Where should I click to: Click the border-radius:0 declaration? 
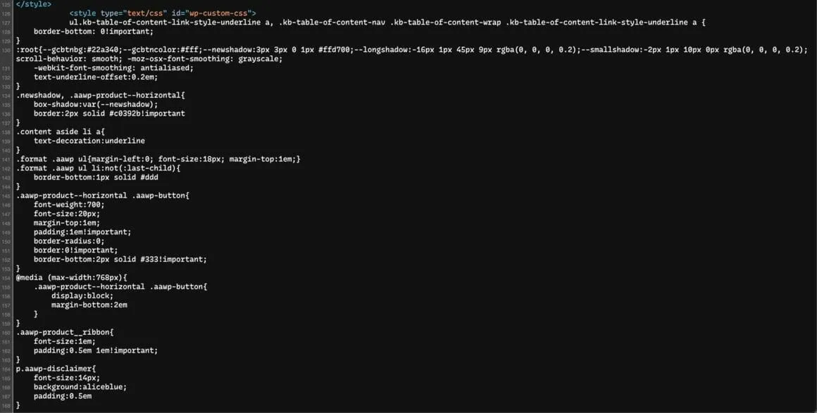(70, 241)
